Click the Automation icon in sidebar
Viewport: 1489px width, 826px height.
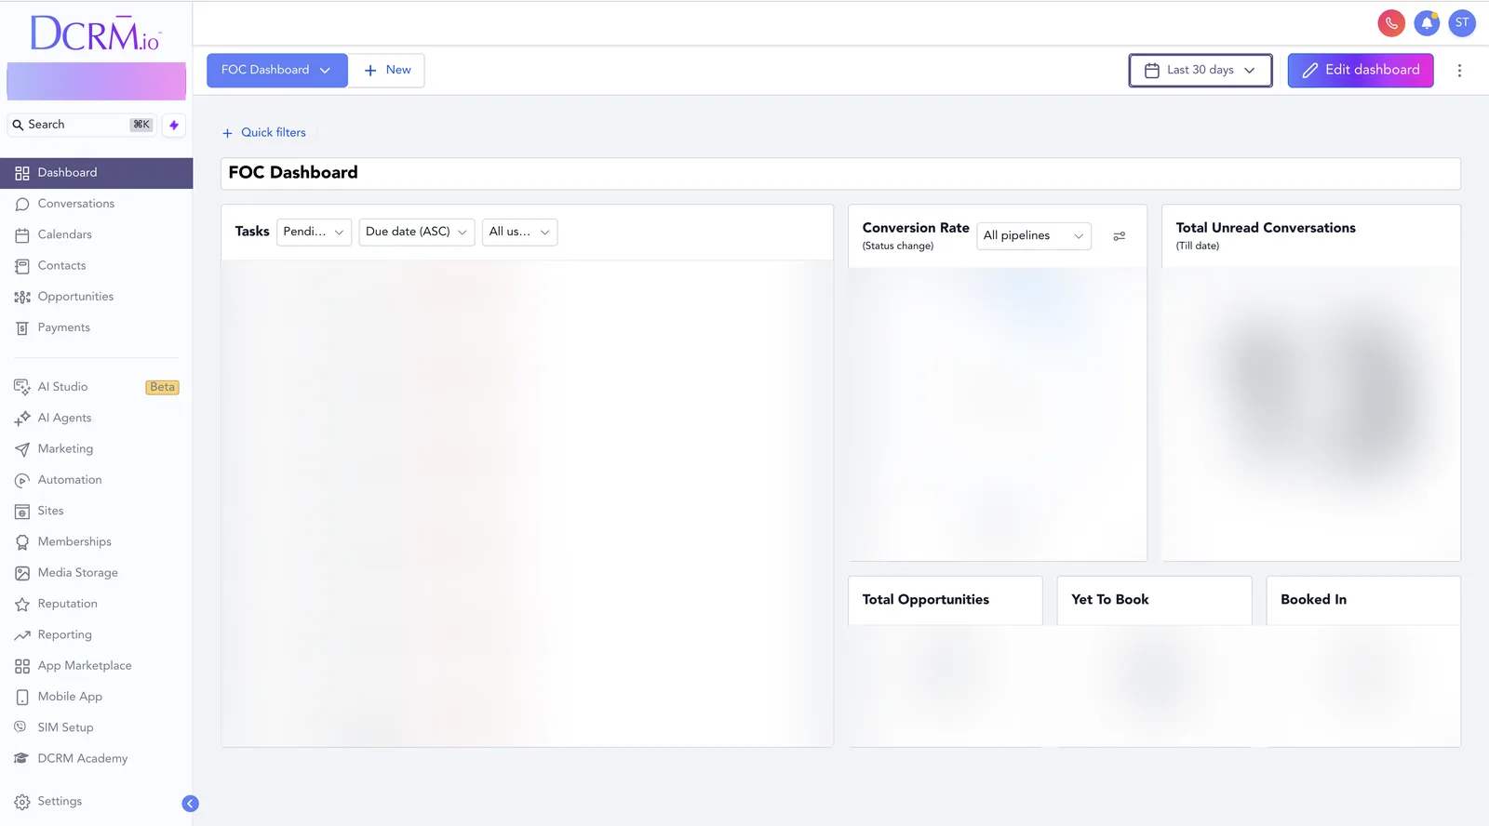22,480
